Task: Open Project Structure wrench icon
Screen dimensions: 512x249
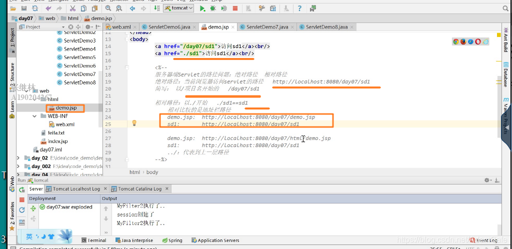Action: (261, 8)
